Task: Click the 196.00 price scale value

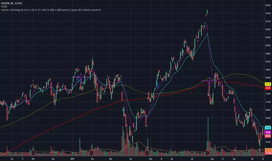Action: click(x=268, y=54)
